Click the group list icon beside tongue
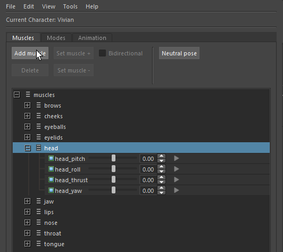283x252 pixels. (x=38, y=243)
